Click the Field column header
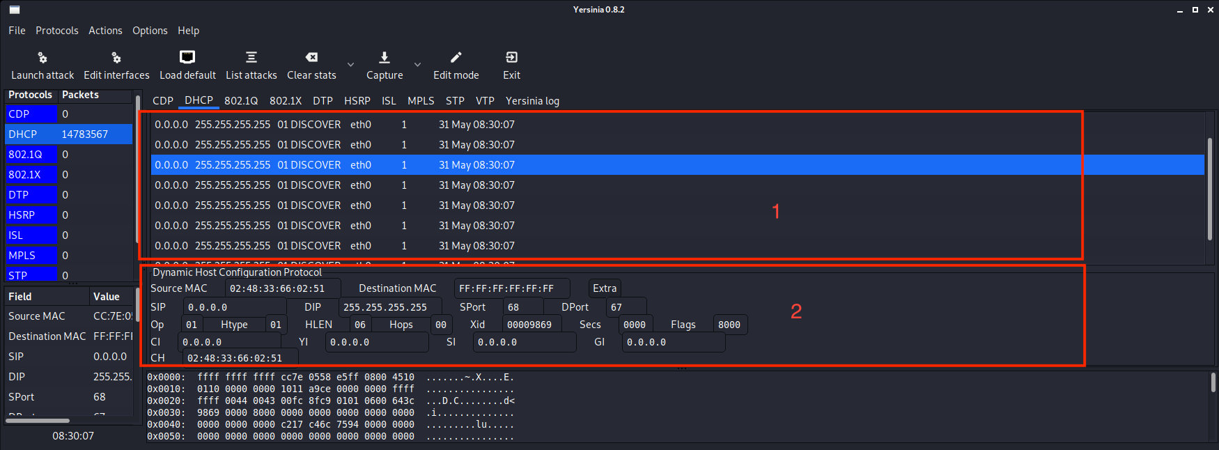Viewport: 1219px width, 450px height. (x=47, y=297)
